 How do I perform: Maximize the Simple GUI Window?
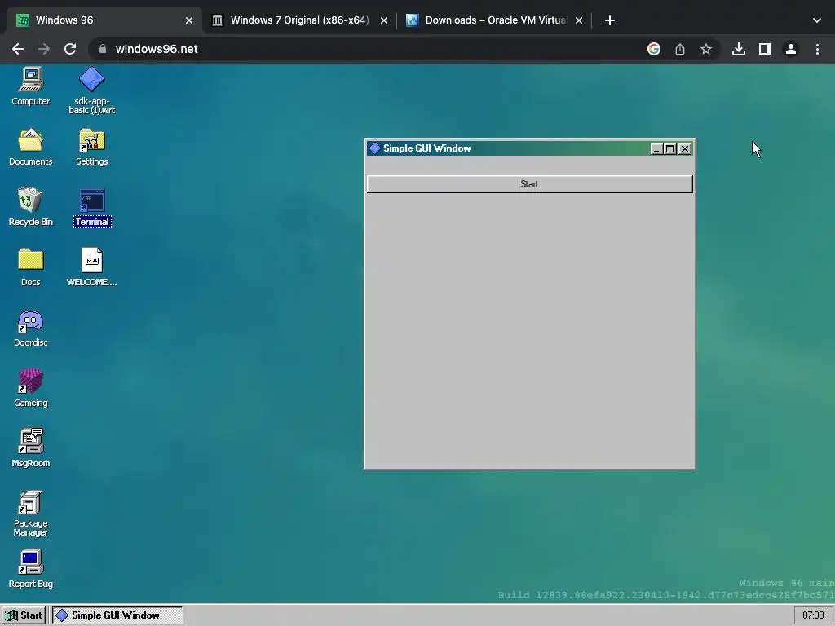[670, 149]
